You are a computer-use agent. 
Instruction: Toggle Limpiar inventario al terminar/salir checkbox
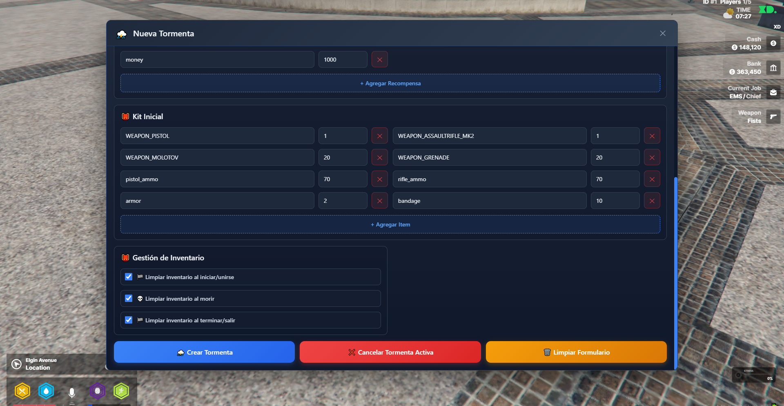point(129,320)
